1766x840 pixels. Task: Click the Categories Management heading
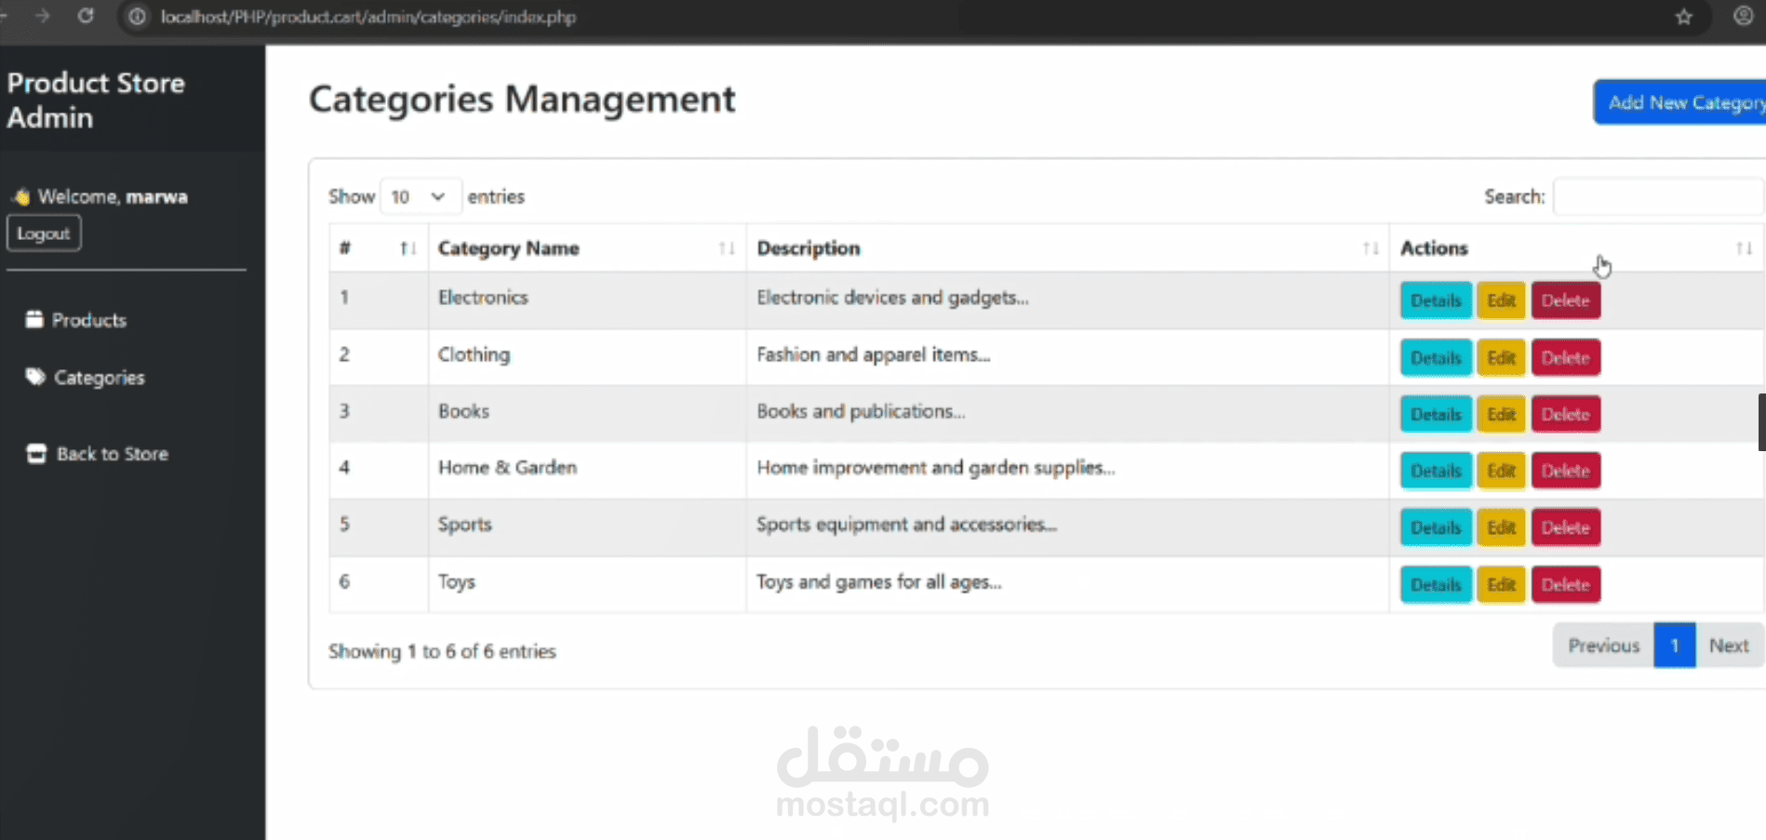point(522,100)
